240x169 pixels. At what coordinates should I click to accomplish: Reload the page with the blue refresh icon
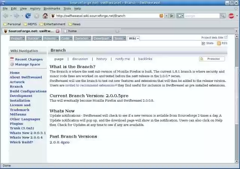click(28, 16)
